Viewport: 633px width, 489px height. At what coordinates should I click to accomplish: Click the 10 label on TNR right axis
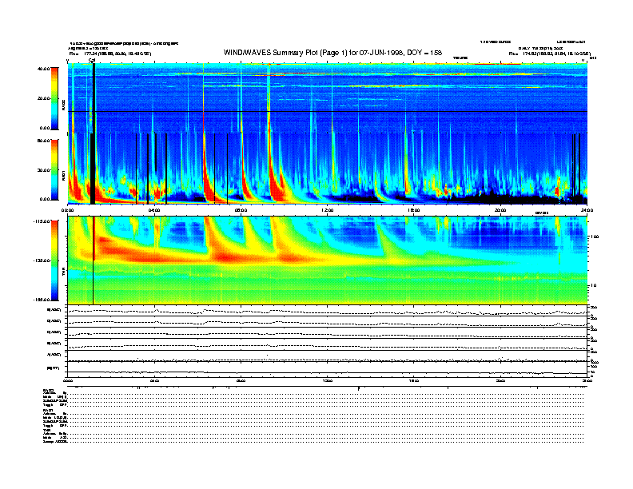(x=595, y=285)
